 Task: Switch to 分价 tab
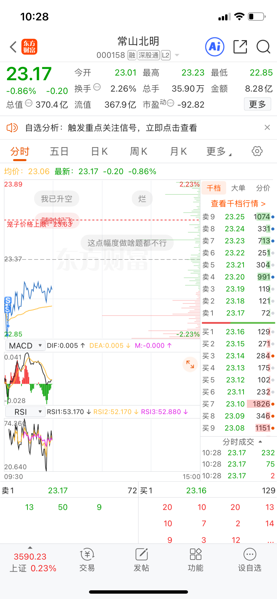[263, 188]
